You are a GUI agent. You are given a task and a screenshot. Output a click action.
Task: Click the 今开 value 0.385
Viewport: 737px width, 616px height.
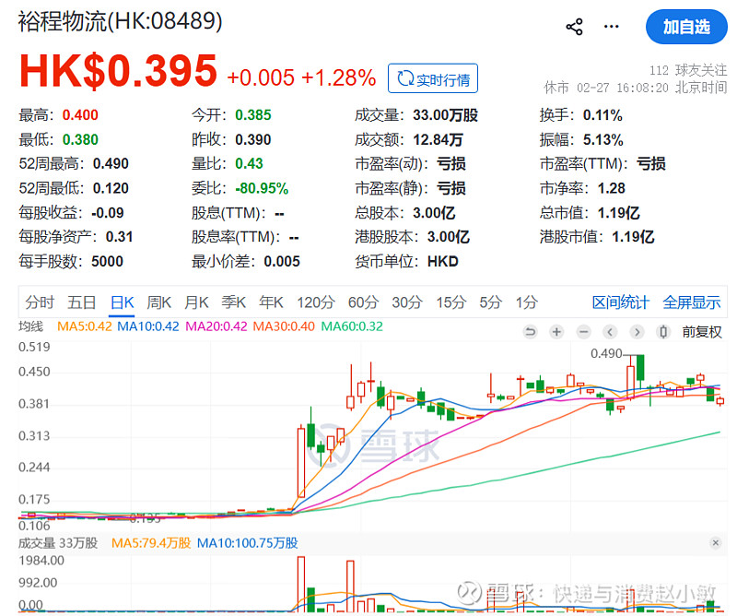point(253,115)
